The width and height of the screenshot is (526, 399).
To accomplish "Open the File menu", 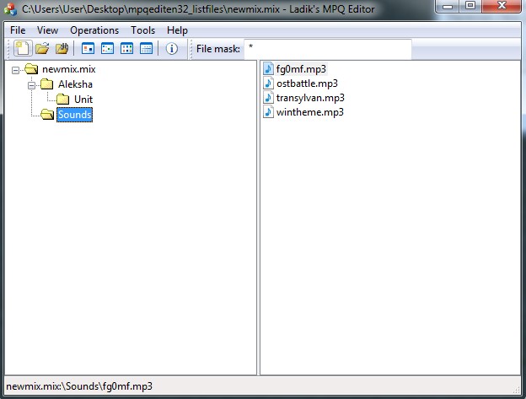I will [x=18, y=30].
